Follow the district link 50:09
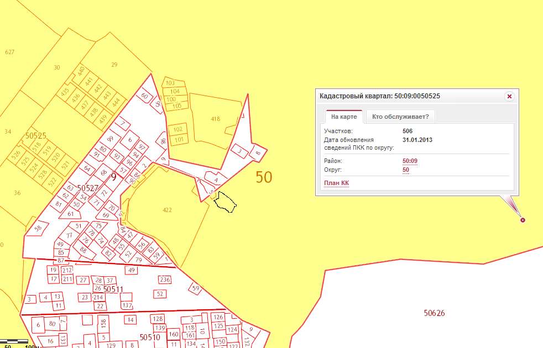The height and width of the screenshot is (348, 543). [x=410, y=161]
